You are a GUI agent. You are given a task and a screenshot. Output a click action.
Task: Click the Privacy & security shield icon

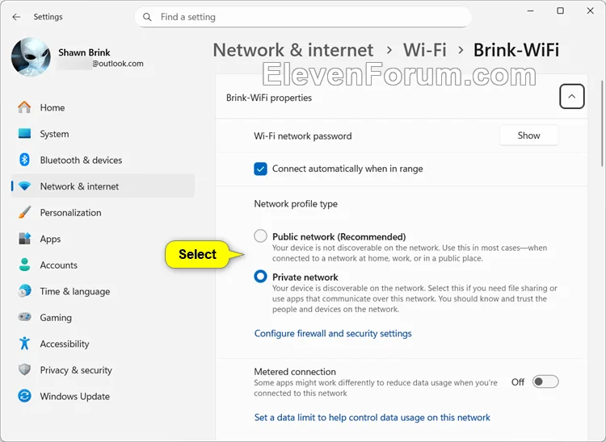[x=24, y=369]
